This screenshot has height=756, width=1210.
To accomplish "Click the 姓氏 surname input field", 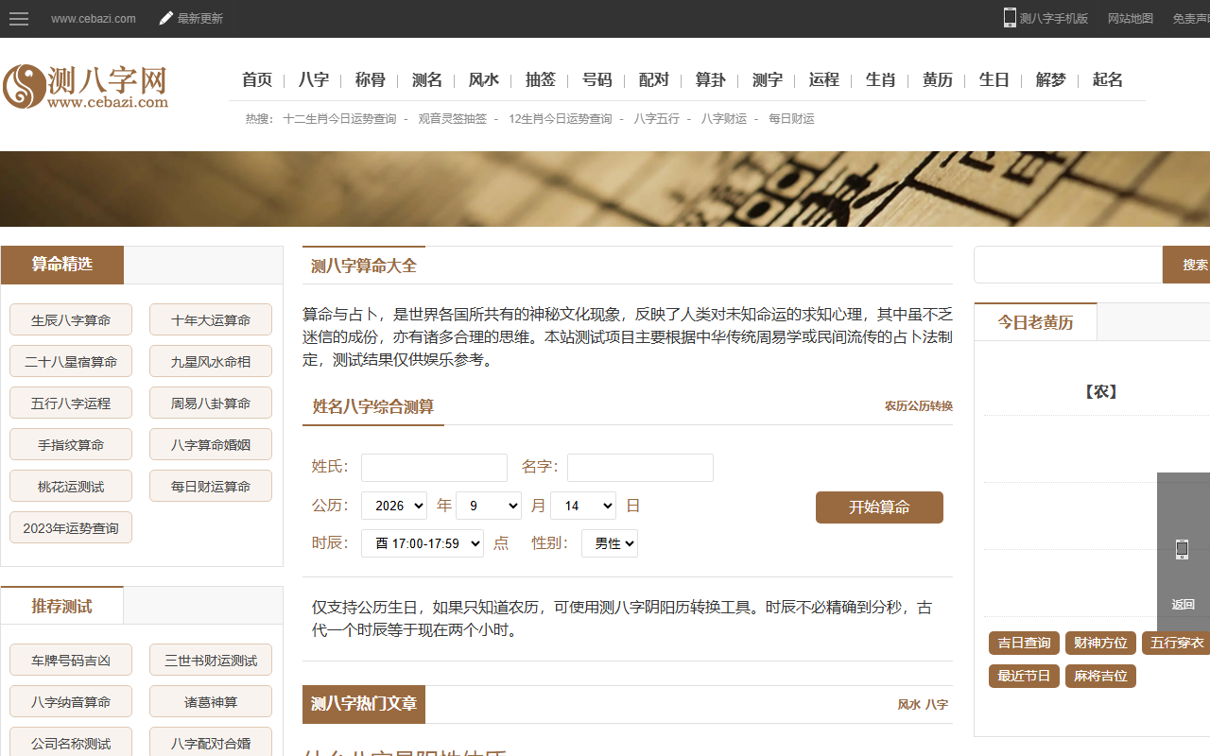I will pos(435,468).
